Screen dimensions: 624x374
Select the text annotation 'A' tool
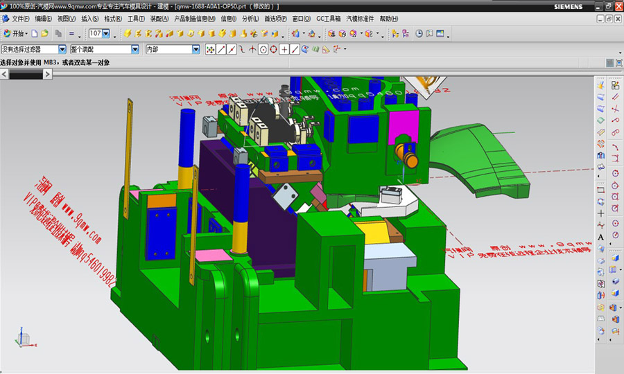600,237
